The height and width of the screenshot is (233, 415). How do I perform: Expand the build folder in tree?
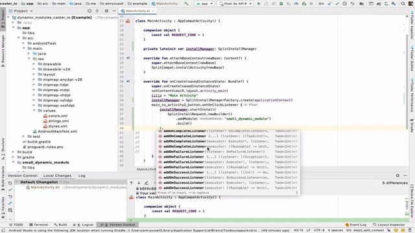click(14, 152)
